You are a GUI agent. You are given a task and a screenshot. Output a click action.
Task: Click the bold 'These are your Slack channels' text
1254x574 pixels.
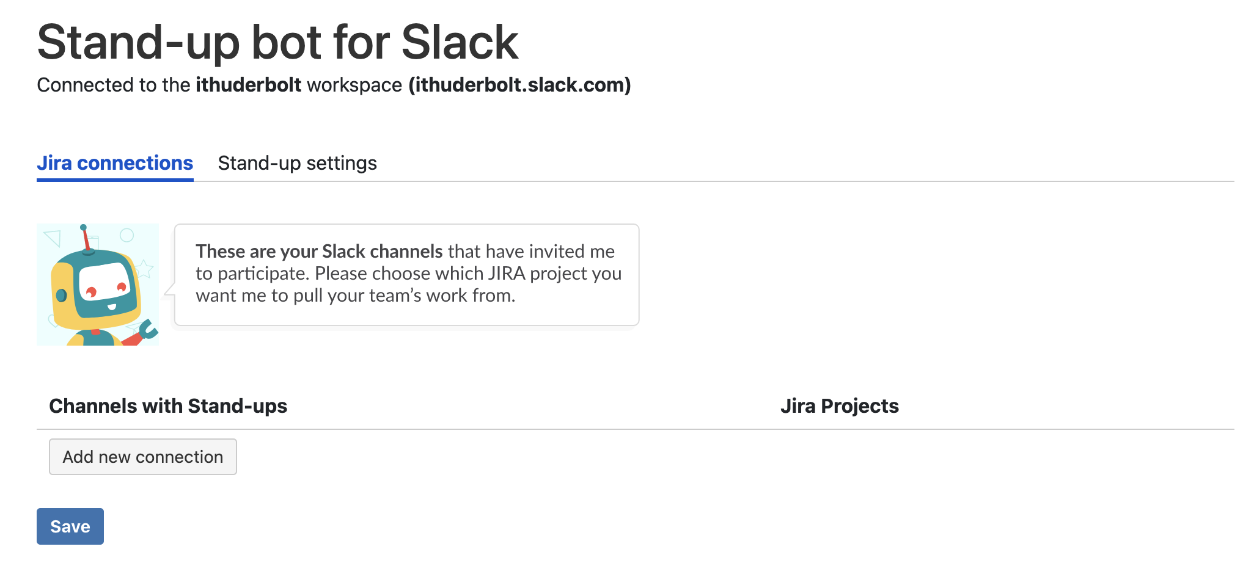coord(319,251)
